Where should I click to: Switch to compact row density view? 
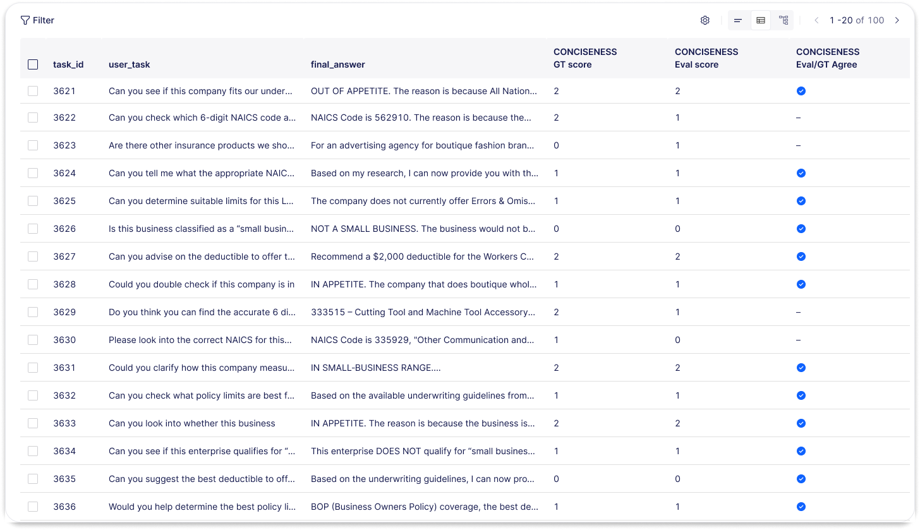point(738,20)
